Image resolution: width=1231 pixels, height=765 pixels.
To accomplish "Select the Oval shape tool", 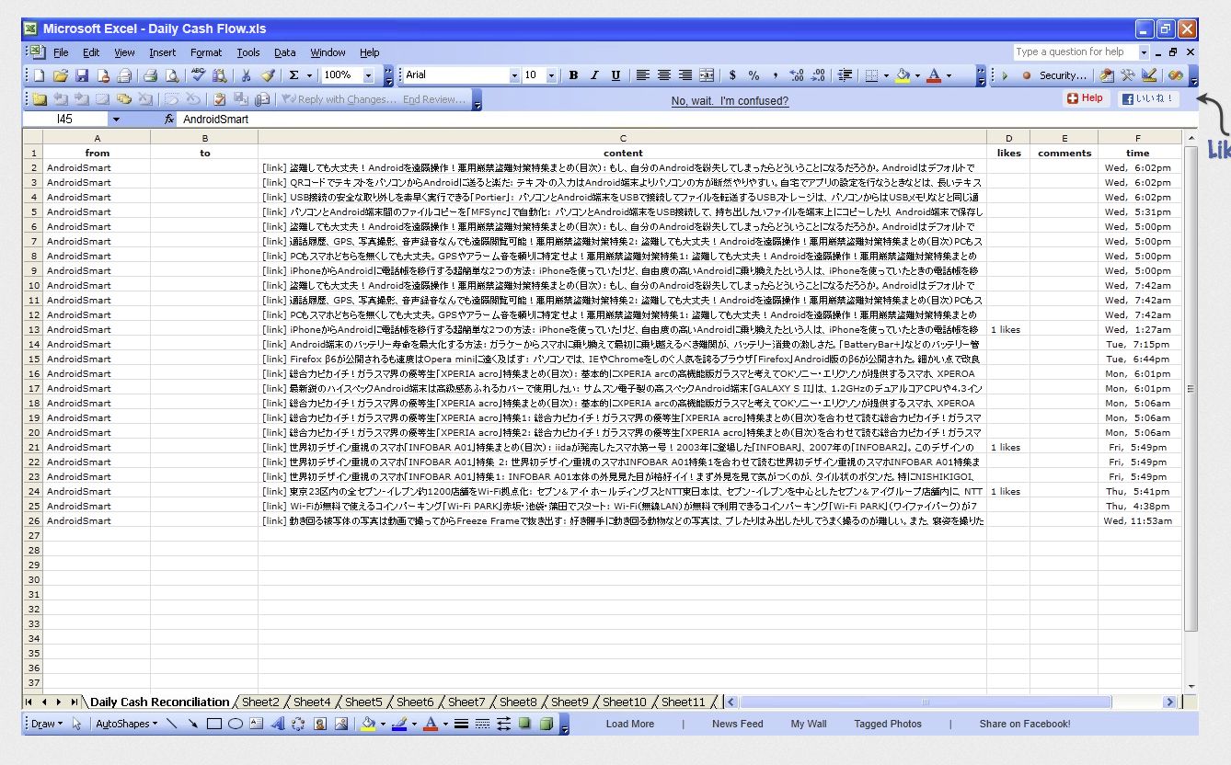I will coord(236,724).
